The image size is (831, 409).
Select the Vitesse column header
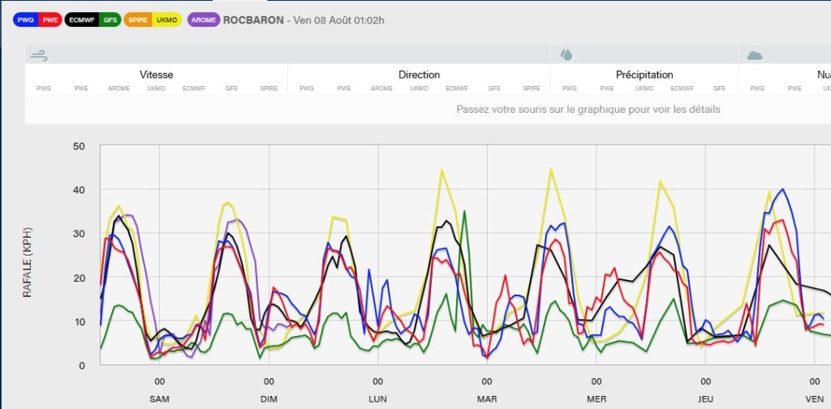[156, 75]
